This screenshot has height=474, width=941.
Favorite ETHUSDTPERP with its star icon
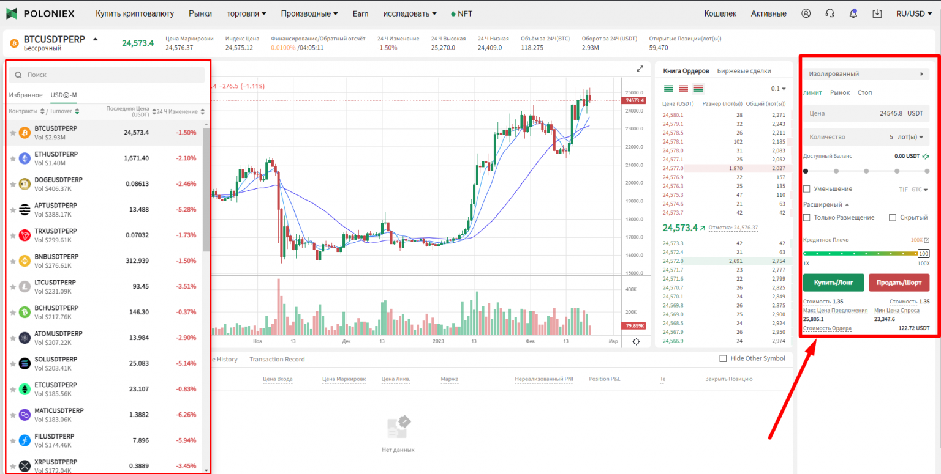13,158
